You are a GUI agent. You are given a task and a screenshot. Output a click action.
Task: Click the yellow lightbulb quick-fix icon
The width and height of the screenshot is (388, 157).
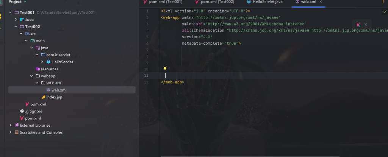(x=165, y=68)
